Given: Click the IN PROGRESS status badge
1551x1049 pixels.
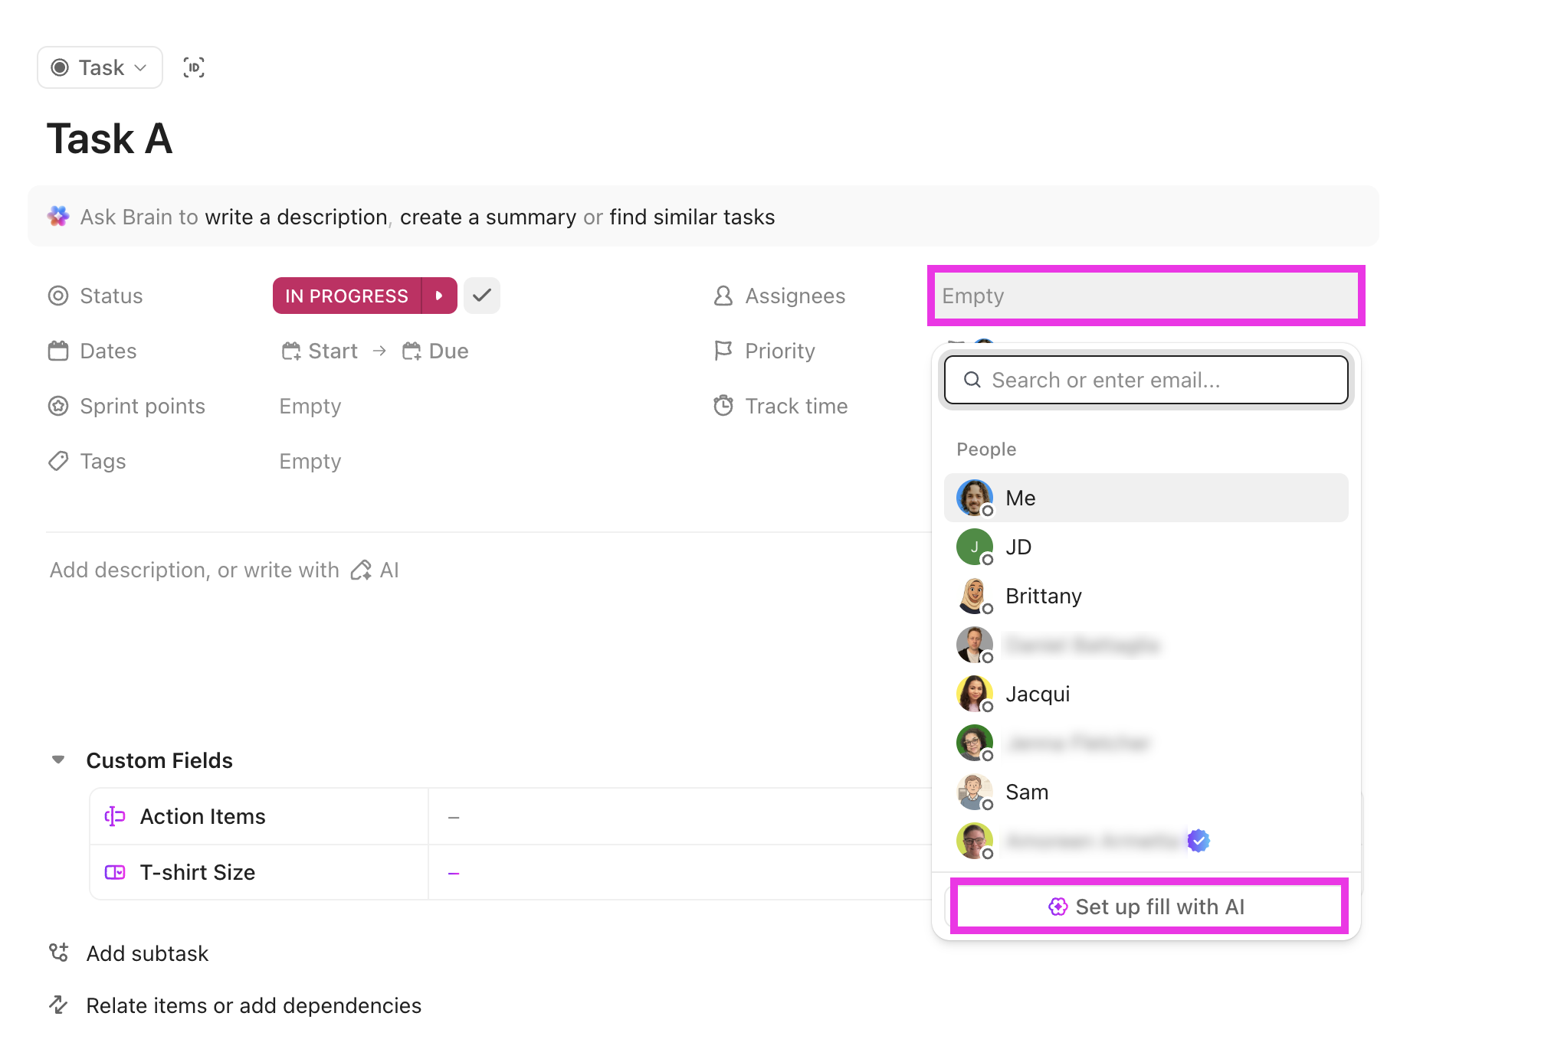Looking at the screenshot, I should click(346, 295).
